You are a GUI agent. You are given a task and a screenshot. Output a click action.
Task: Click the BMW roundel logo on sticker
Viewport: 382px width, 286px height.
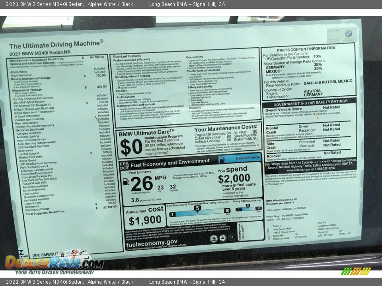(349, 34)
